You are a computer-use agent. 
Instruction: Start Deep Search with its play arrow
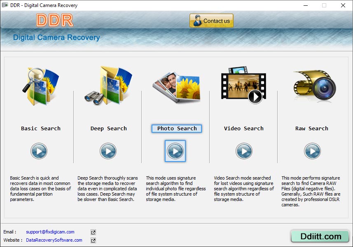[x=108, y=151]
